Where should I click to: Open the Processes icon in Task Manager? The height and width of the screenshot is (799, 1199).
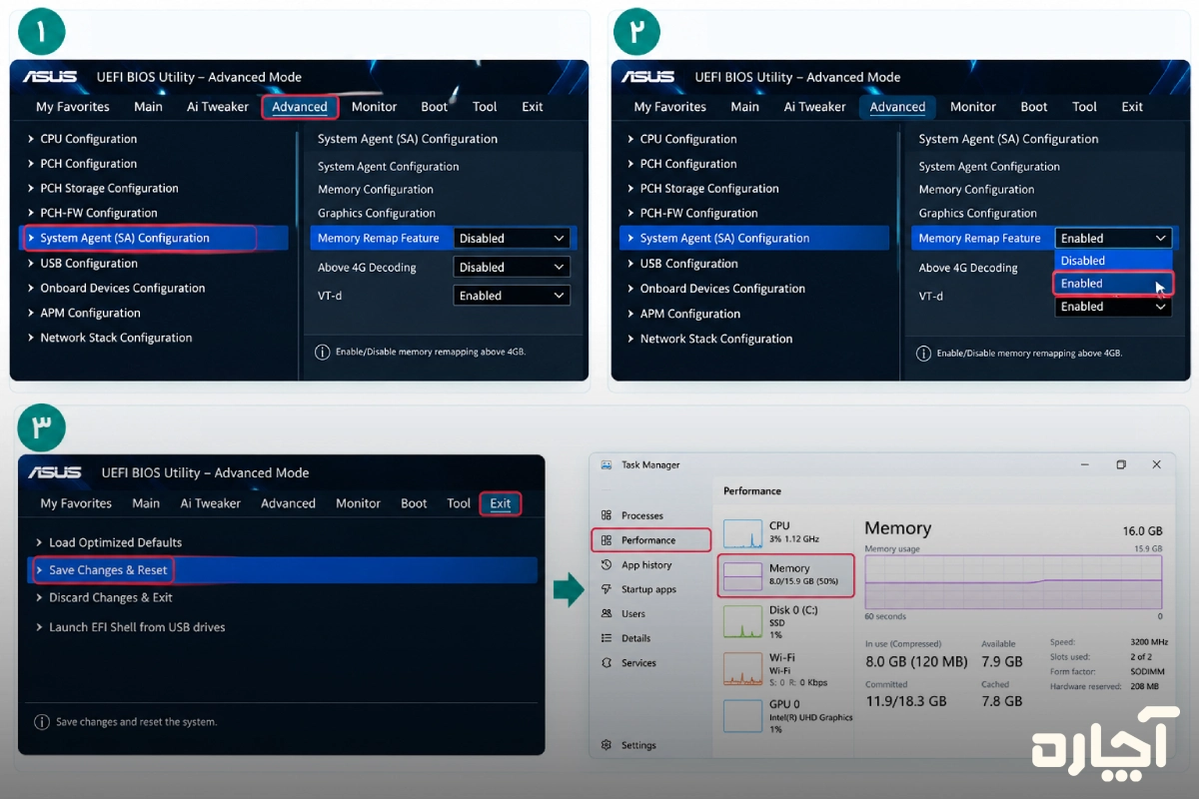[x=606, y=515]
